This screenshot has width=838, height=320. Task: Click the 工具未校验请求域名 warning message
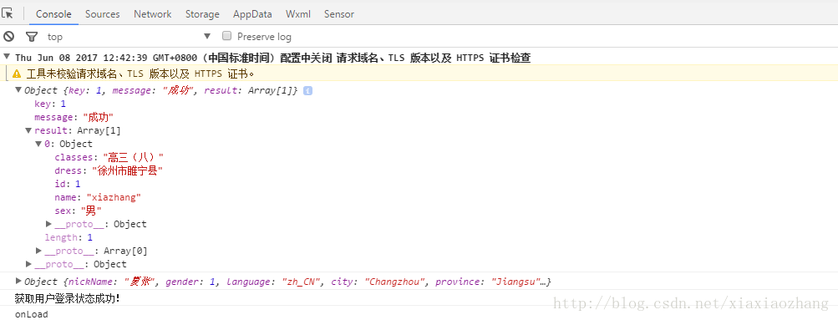(x=140, y=74)
